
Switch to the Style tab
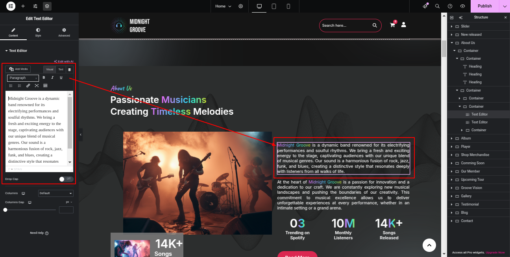pos(38,32)
